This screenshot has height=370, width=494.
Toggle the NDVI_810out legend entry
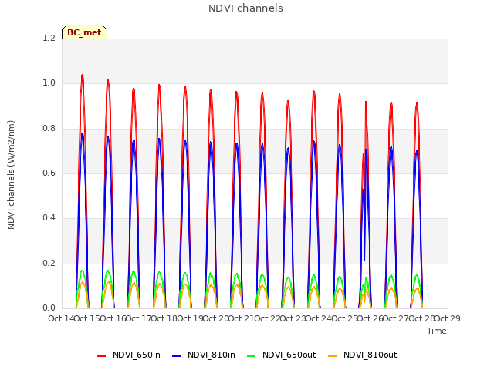click(362, 355)
